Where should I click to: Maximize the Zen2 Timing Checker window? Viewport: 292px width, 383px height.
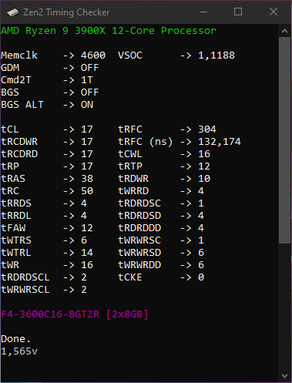tap(238, 12)
